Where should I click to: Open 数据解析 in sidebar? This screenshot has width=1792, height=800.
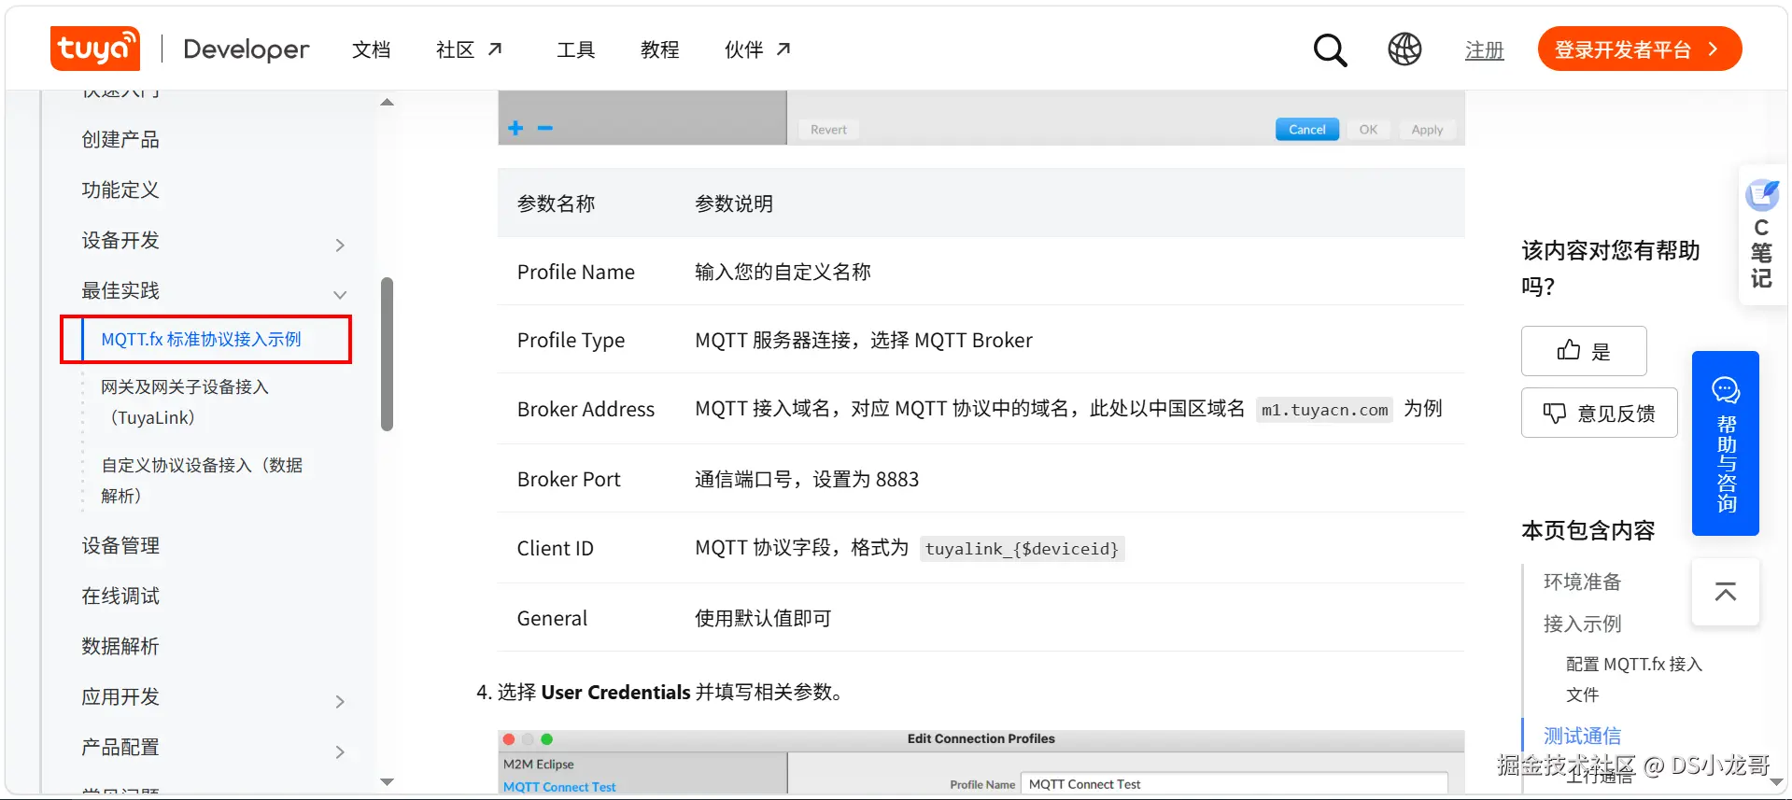pyautogui.click(x=120, y=646)
